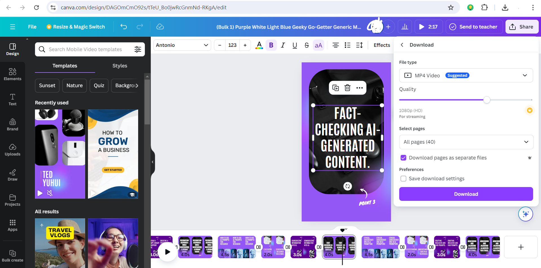Open browser extensions menu
This screenshot has width=541, height=268.
pos(484,8)
